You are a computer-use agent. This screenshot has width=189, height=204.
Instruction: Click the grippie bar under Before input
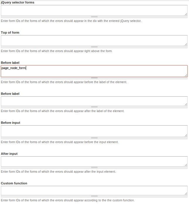(94, 138)
